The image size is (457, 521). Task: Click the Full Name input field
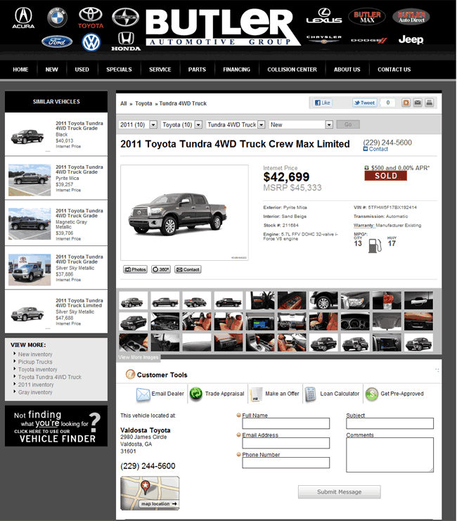pyautogui.click(x=286, y=423)
